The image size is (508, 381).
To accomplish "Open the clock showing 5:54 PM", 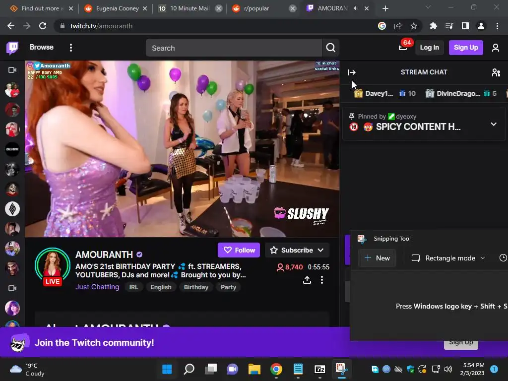I will 472,369.
